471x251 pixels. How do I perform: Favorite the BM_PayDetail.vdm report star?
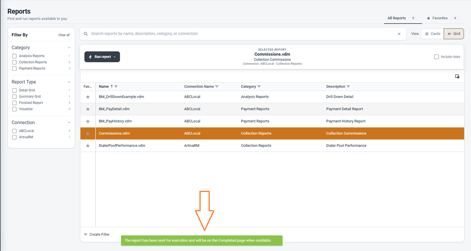coord(88,109)
